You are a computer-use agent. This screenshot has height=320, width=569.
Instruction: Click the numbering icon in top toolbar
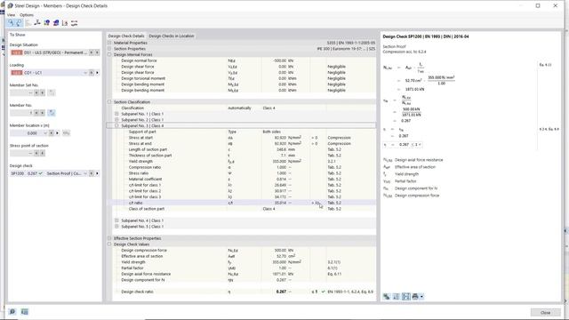[x=65, y=23]
